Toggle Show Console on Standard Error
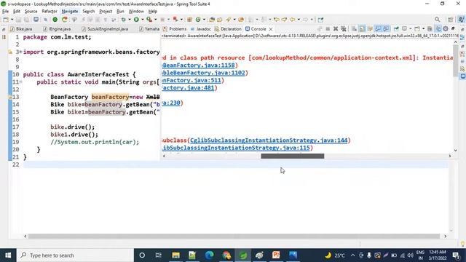 [x=386, y=29]
